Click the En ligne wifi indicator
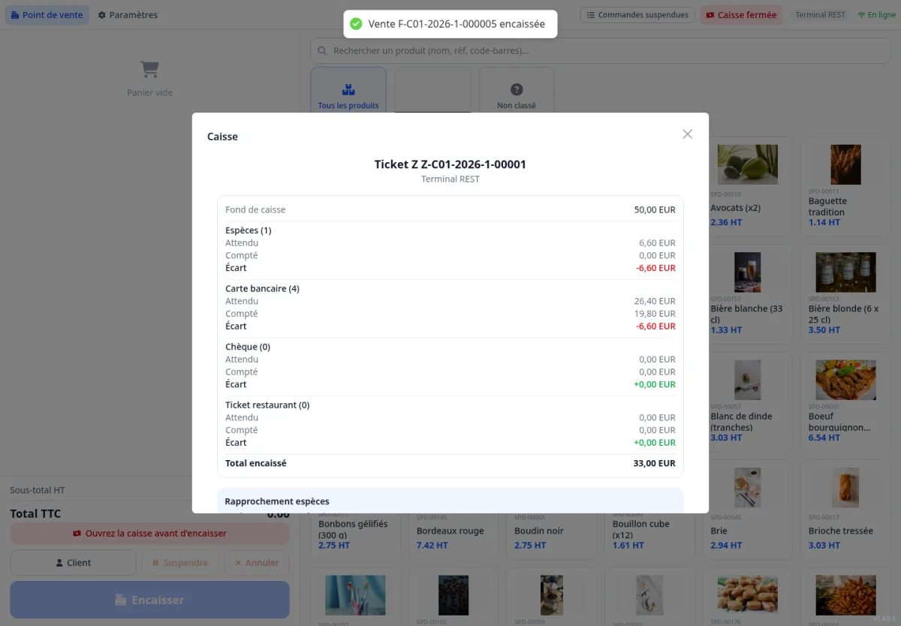 (x=876, y=15)
